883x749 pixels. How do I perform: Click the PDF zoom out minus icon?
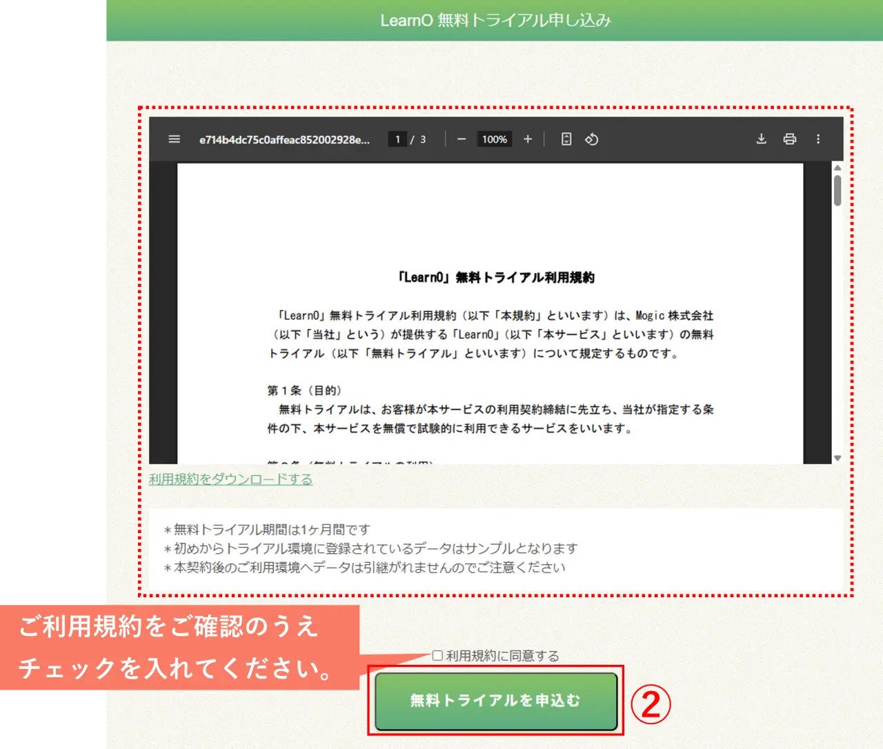pos(462,139)
